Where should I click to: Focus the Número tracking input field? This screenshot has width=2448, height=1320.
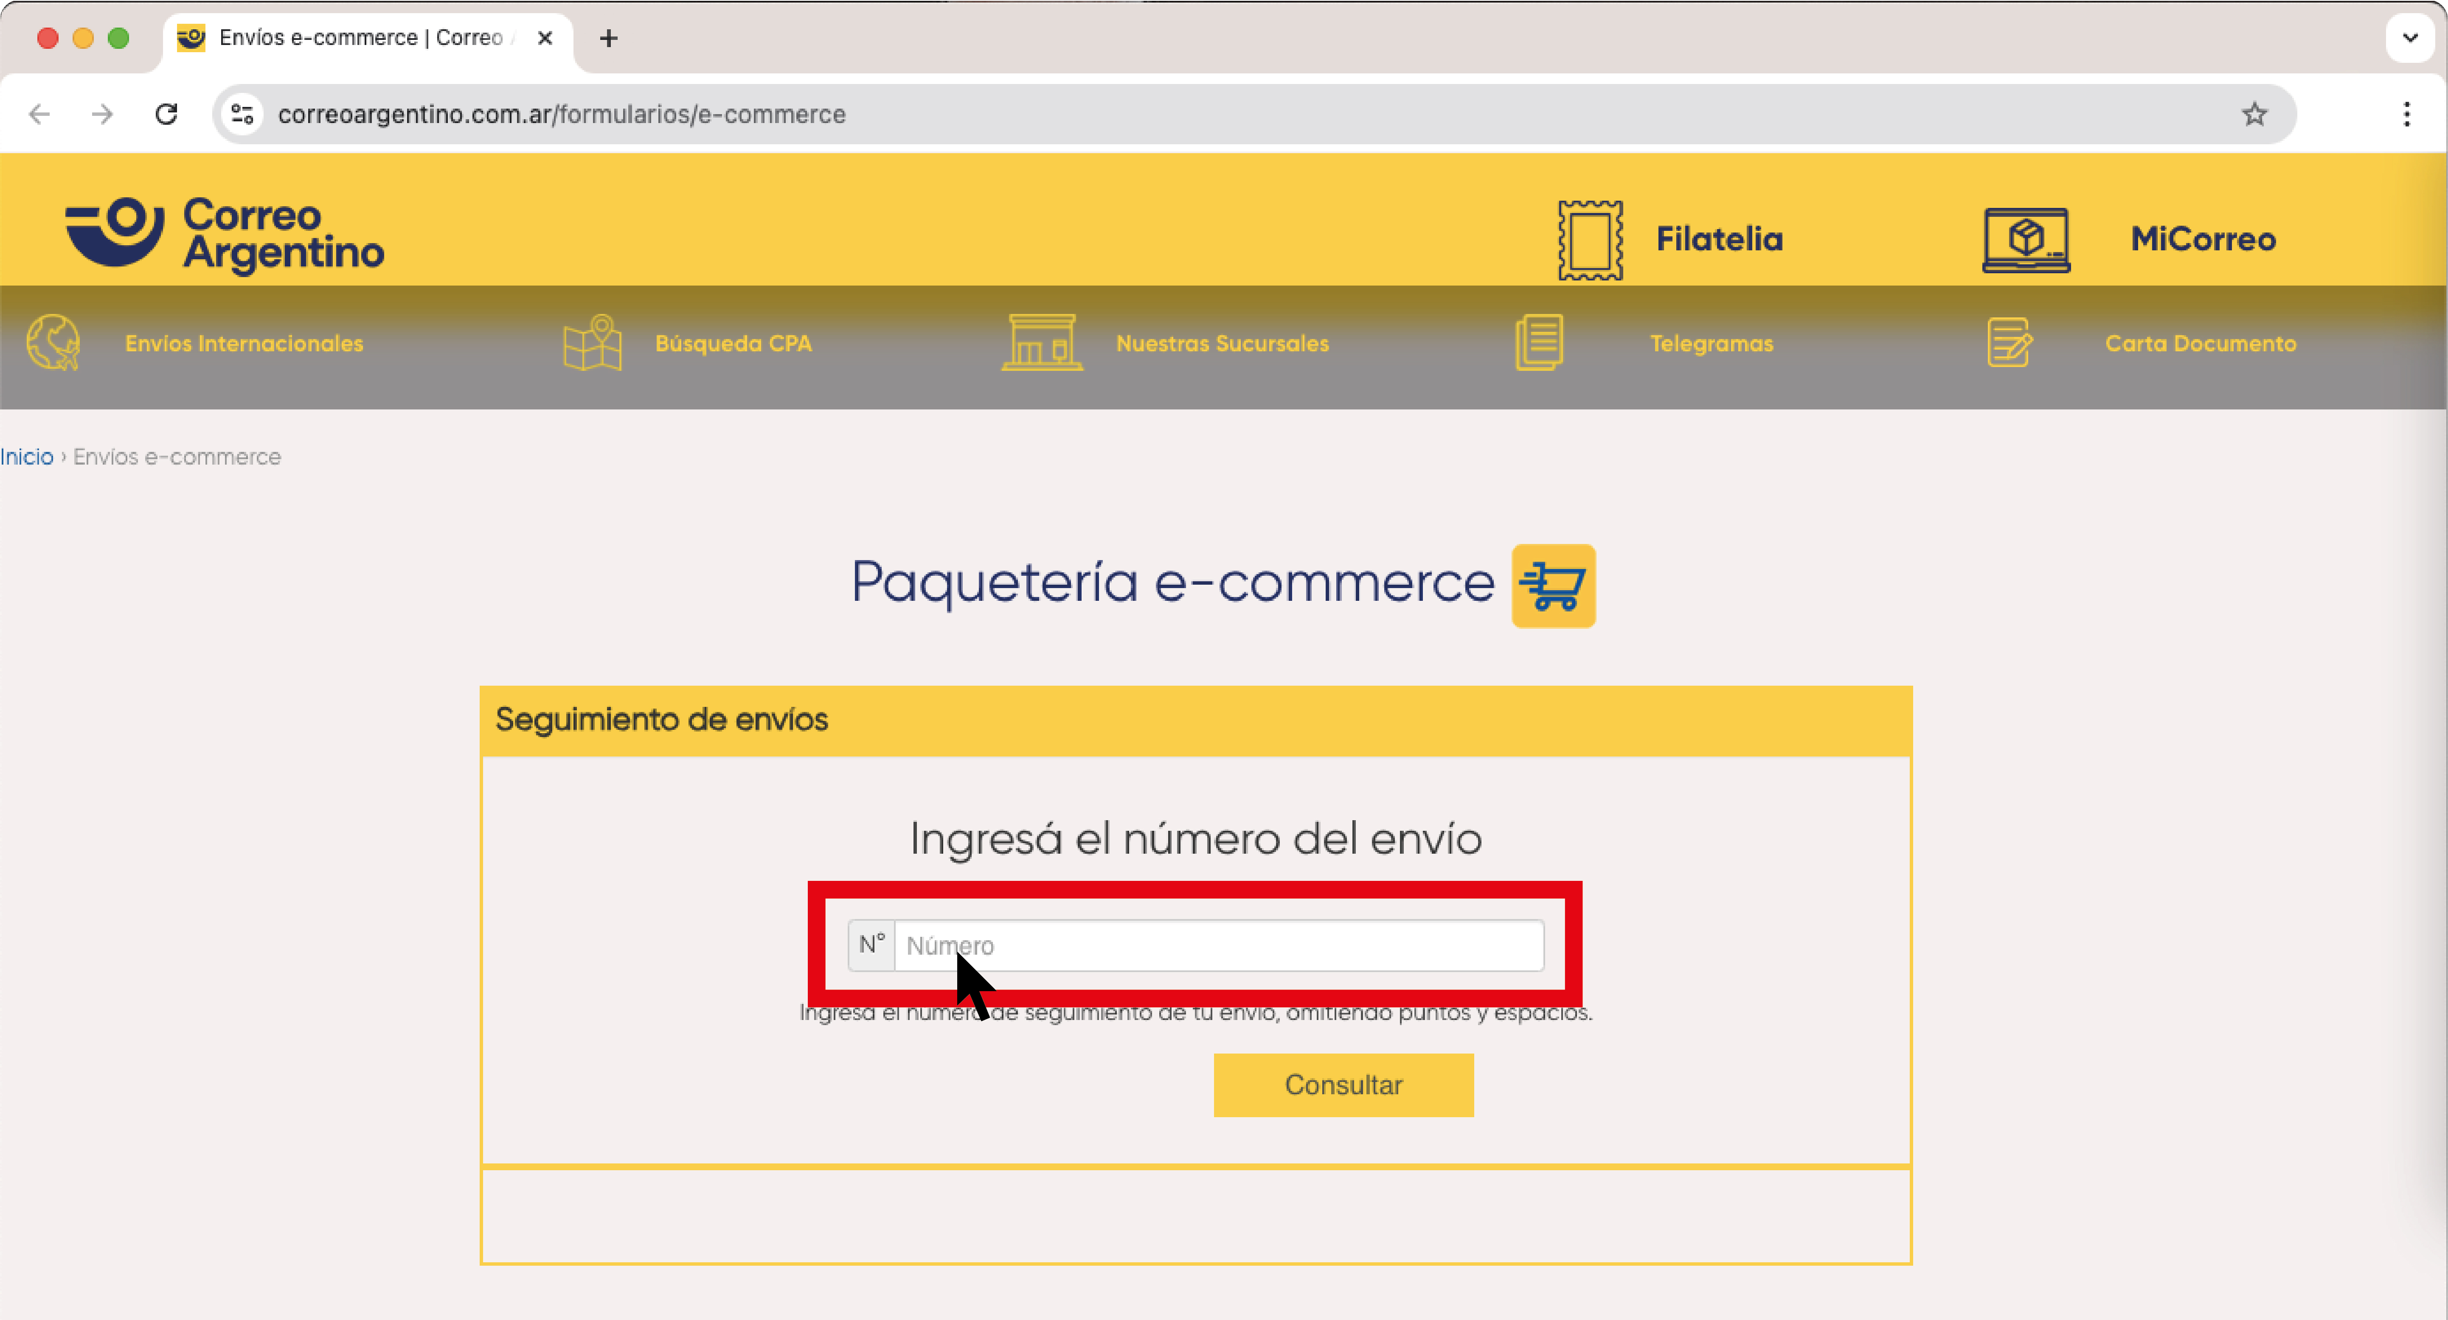pos(1219,945)
